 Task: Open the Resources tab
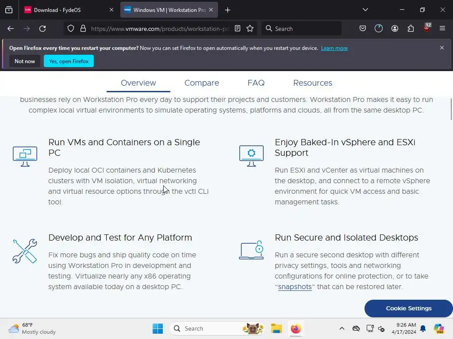pyautogui.click(x=313, y=83)
